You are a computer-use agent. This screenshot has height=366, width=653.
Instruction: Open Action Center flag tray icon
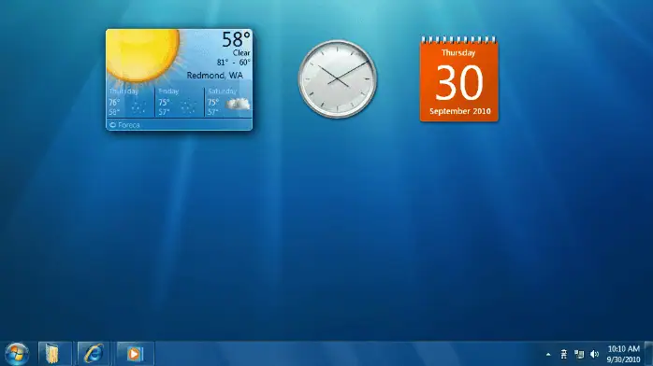[563, 355]
